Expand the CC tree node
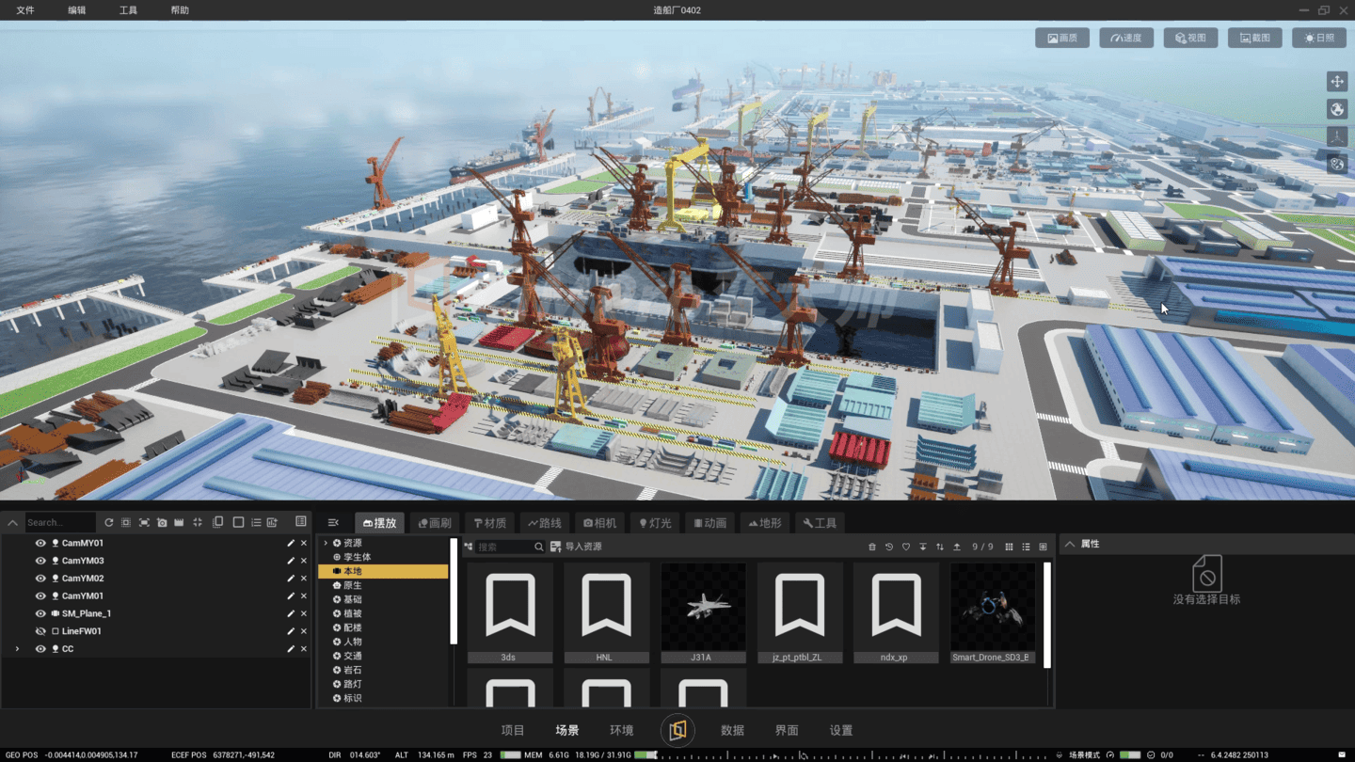The image size is (1355, 762). [x=17, y=649]
